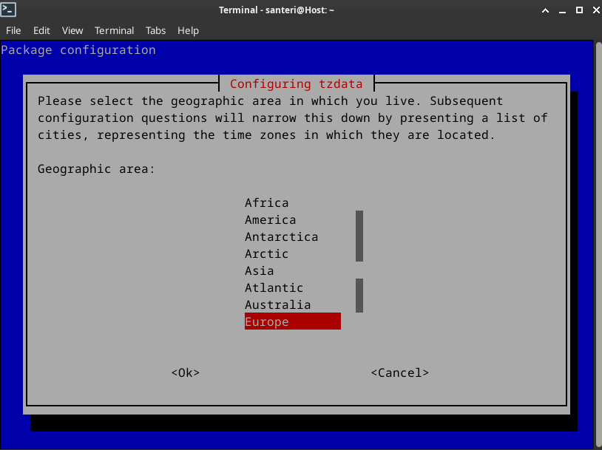Open the Help menu
This screenshot has height=450, width=602.
click(x=188, y=30)
